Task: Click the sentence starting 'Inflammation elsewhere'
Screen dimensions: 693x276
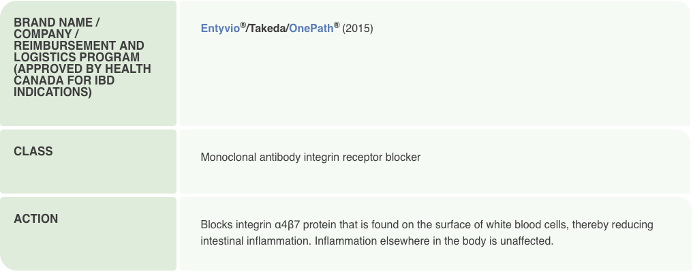Action: tap(433, 241)
